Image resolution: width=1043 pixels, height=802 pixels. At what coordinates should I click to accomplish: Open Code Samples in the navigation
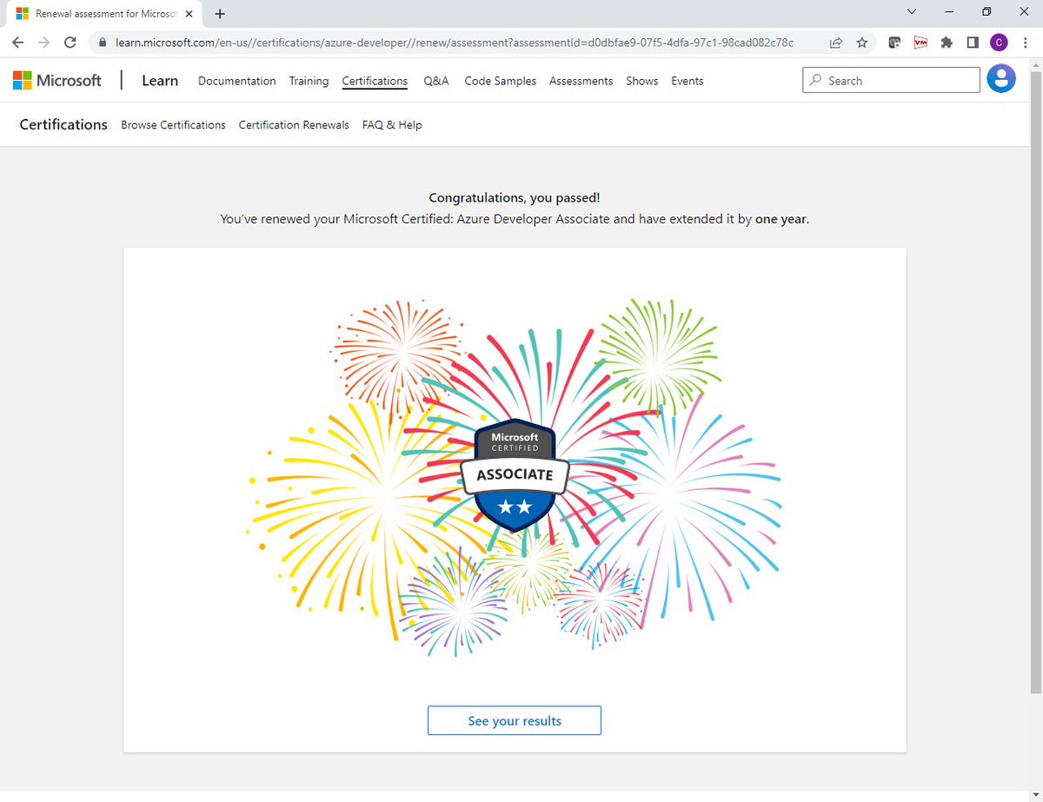point(501,81)
